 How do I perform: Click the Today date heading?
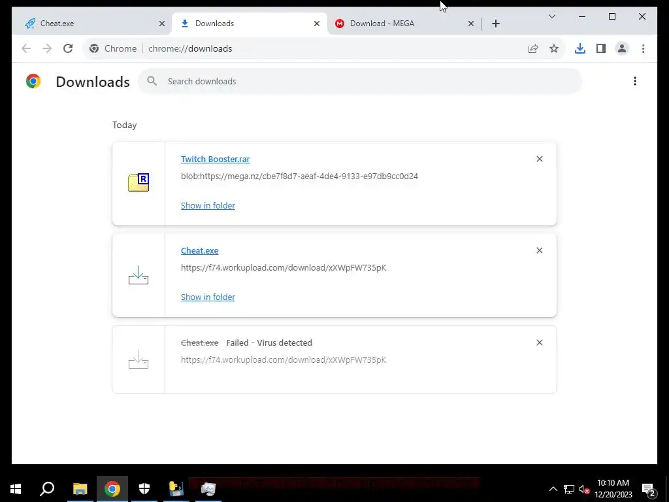tap(125, 125)
